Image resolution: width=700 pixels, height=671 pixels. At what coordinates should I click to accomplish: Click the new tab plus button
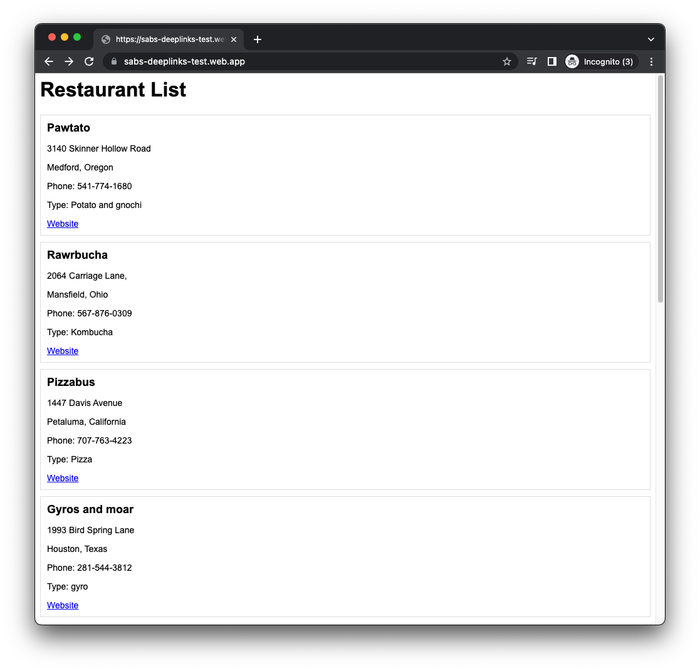pos(257,39)
